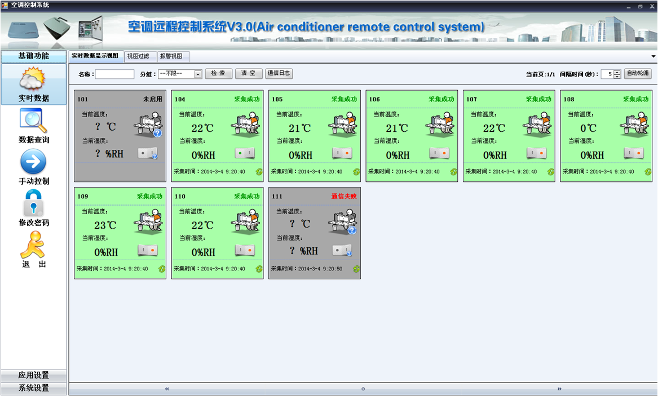Click the refresh icon on unit 111 card
The width and height of the screenshot is (658, 396).
coord(356,269)
